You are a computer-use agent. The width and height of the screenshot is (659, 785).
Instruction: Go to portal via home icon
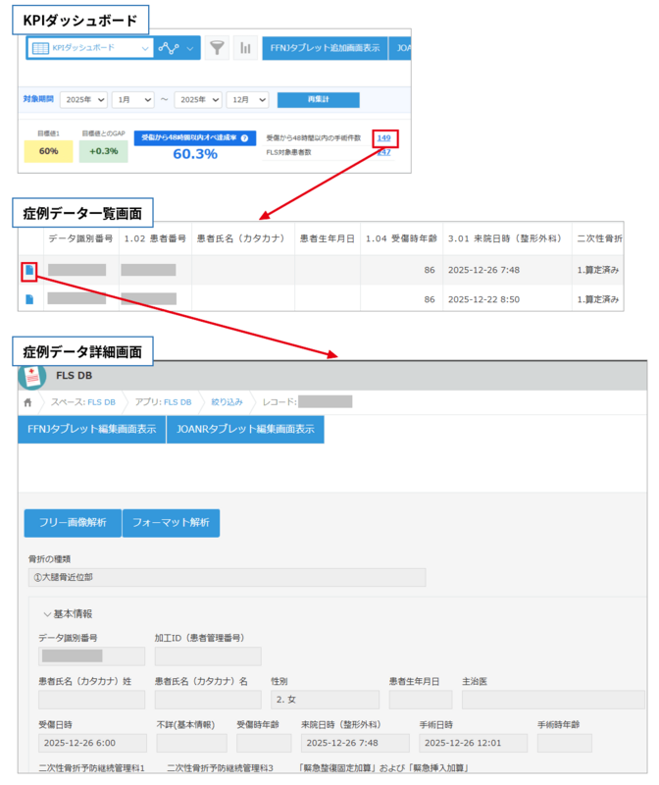[x=28, y=402]
